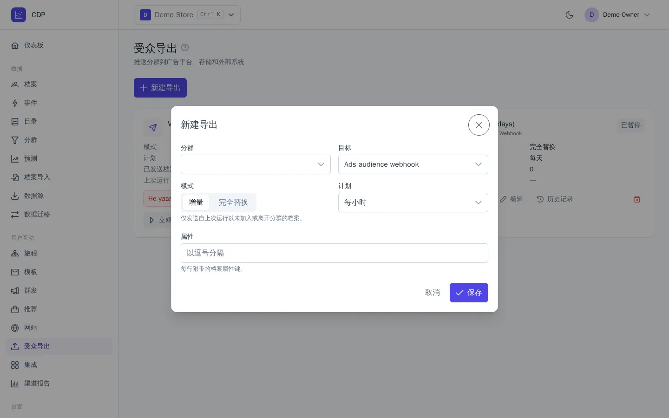Click the 保存 save button
The height and width of the screenshot is (418, 669).
tap(469, 293)
